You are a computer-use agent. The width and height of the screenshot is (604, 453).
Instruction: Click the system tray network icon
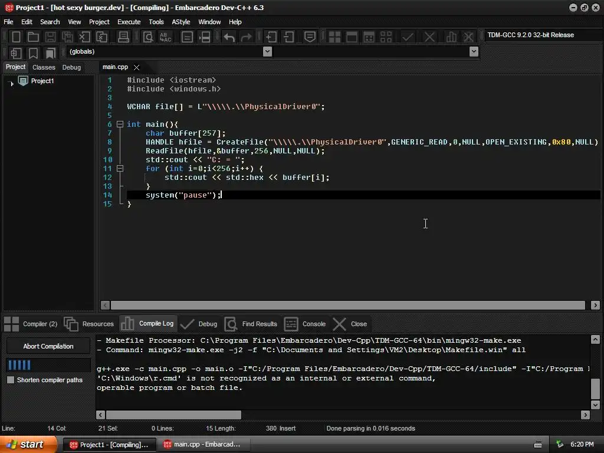[x=560, y=445]
